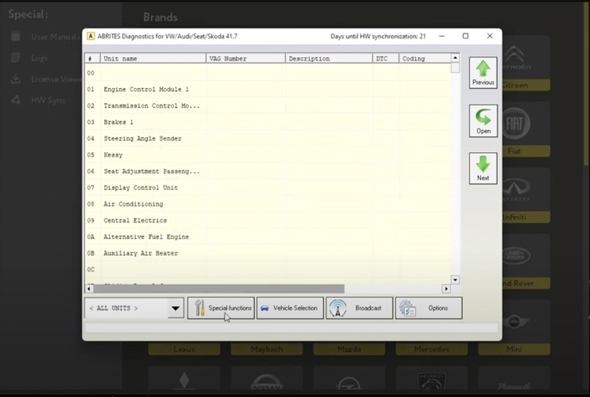590x397 pixels.
Task: Select Transmission Control Mo... row
Action: tap(268, 106)
